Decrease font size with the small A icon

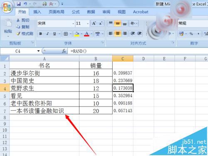pyautogui.click(x=101, y=23)
